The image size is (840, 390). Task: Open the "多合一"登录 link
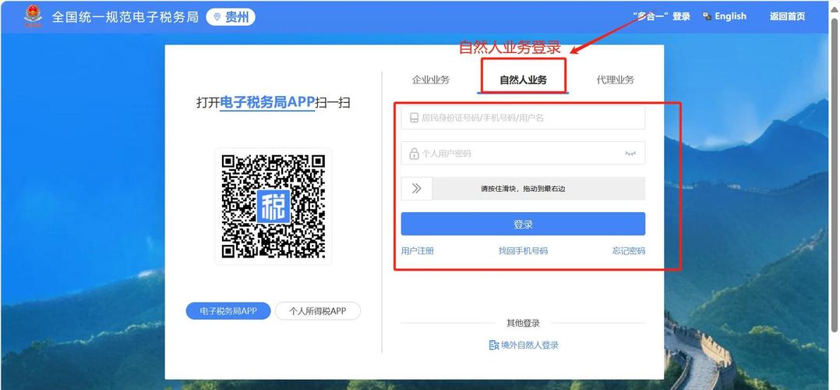661,16
